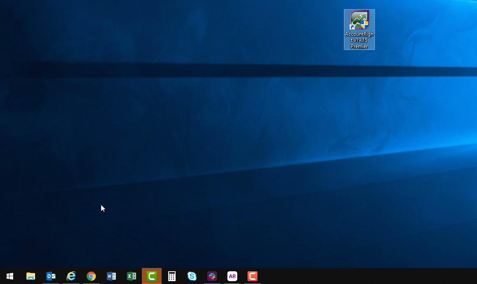
Task: Click the shield badge on the AccountRight icon
Action: (364, 25)
